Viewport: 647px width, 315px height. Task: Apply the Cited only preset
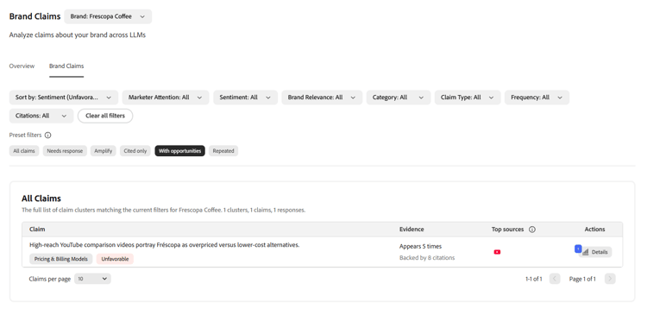click(135, 151)
